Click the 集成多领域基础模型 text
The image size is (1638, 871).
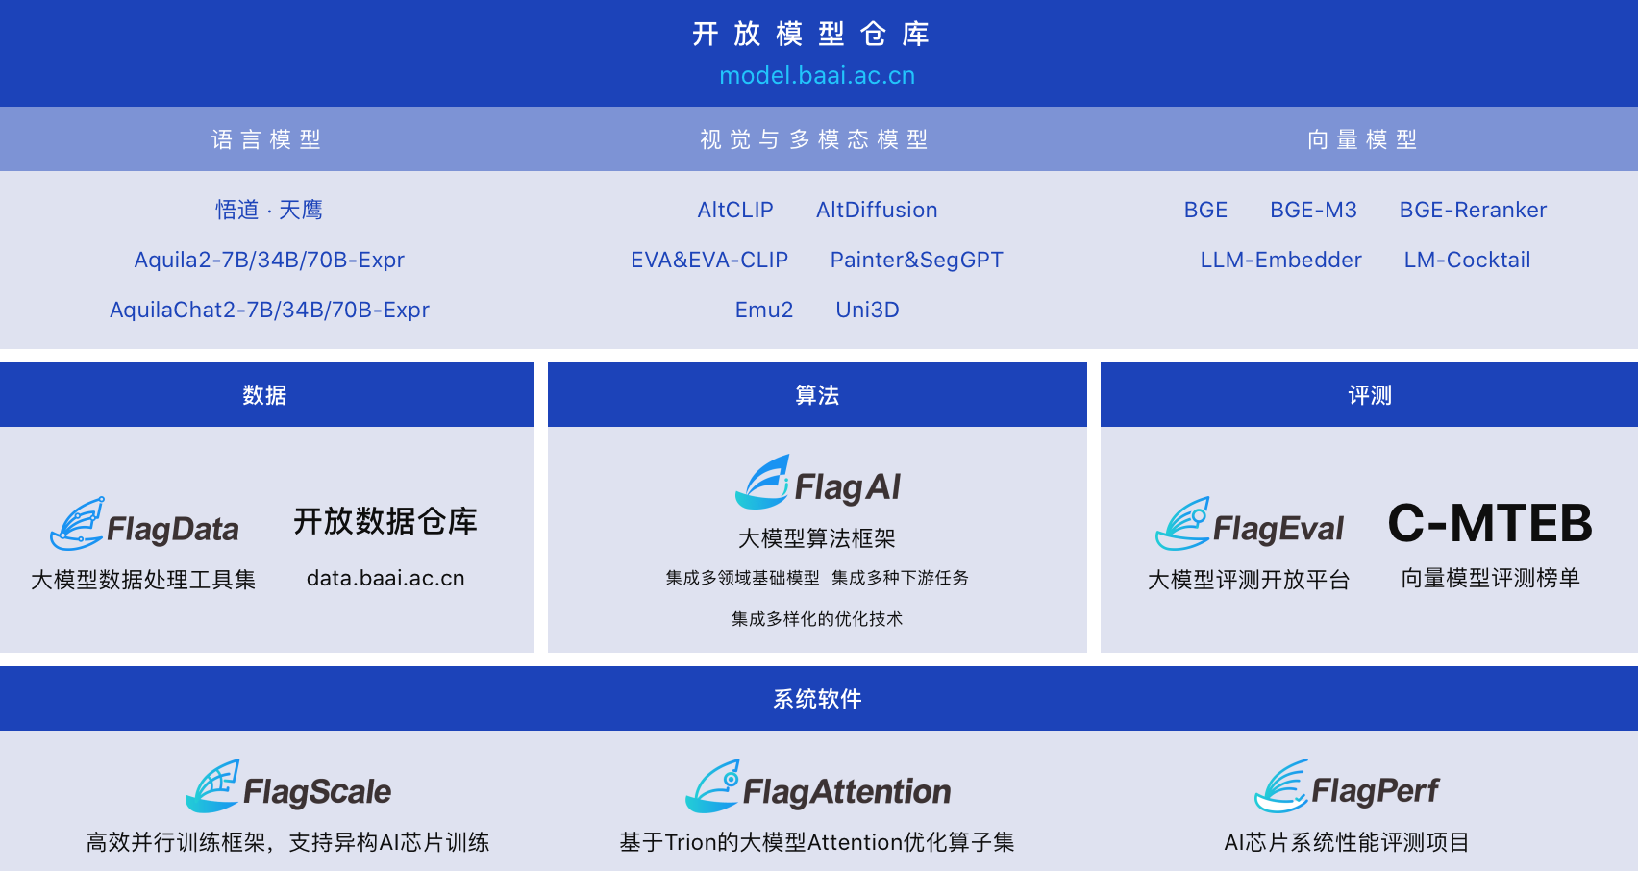[743, 578]
